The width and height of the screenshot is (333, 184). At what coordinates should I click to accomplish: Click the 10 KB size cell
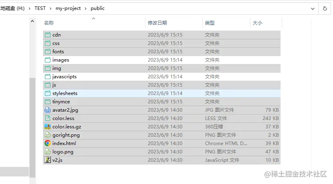pyautogui.click(x=272, y=160)
